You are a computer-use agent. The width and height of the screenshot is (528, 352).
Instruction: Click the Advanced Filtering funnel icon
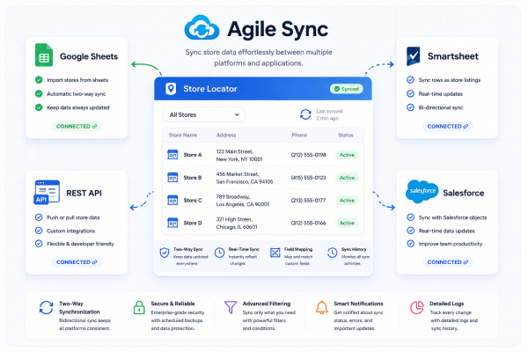[231, 307]
